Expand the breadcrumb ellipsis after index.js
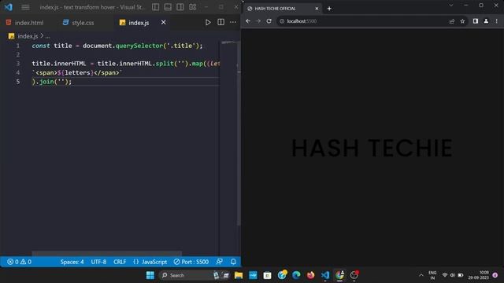504x283 pixels. (x=47, y=37)
